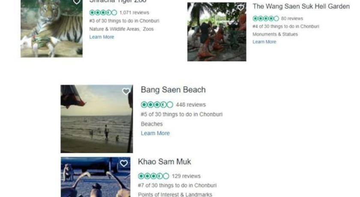Image resolution: width=360 pixels, height=197 pixels.
Task: View the 448 reviews for Bang Saen Beach
Action: click(191, 104)
